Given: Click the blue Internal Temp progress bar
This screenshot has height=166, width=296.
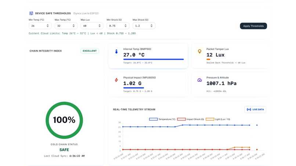Looking at the screenshot, I should click(x=154, y=59).
